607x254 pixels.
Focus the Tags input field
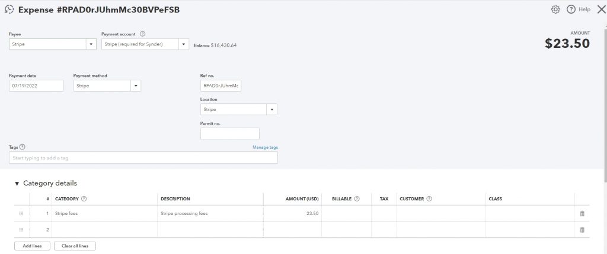point(143,158)
